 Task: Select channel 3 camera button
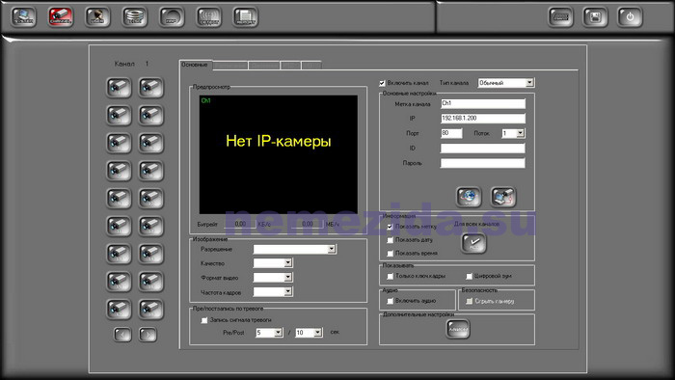pos(119,116)
